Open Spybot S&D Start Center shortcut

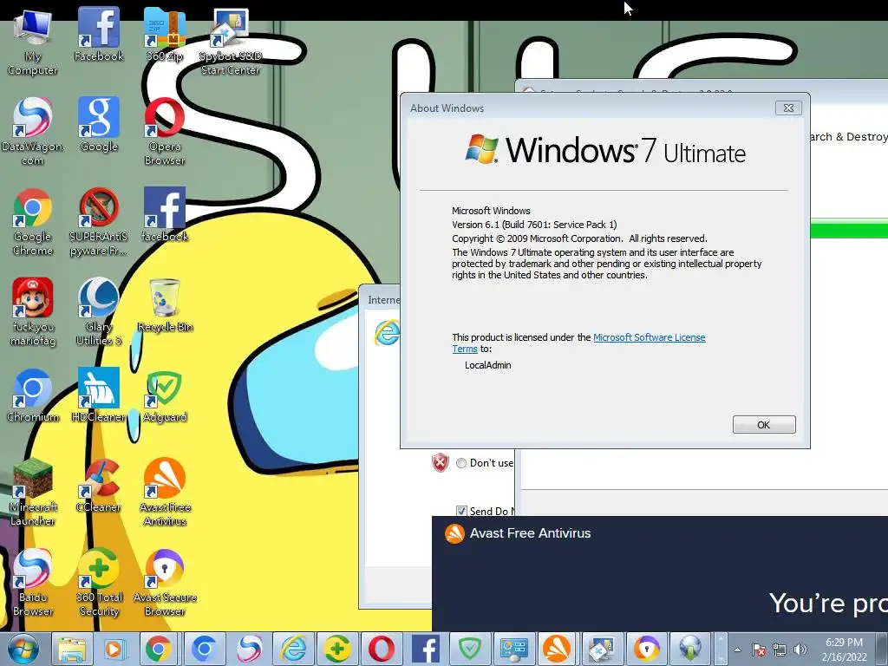coord(230,42)
